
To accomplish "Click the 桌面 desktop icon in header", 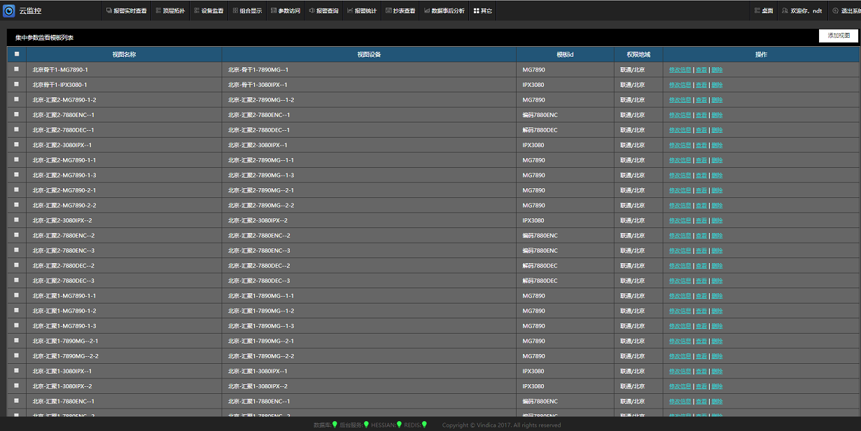I will [764, 11].
